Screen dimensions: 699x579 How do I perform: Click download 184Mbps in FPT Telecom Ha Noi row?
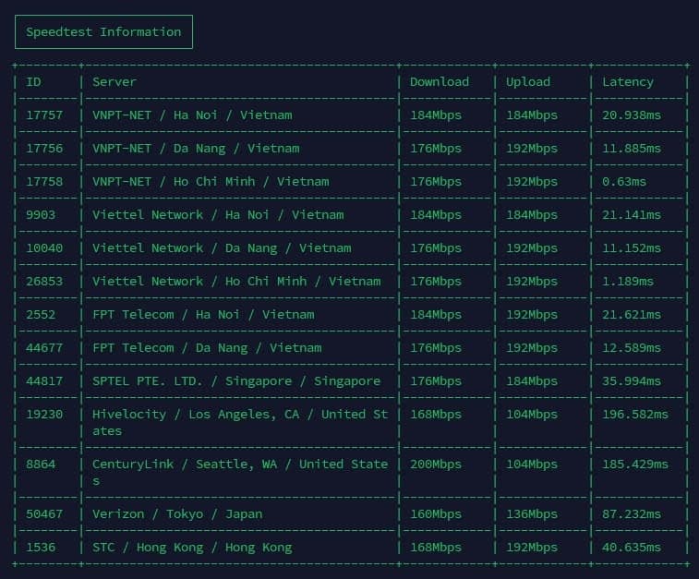[436, 315]
